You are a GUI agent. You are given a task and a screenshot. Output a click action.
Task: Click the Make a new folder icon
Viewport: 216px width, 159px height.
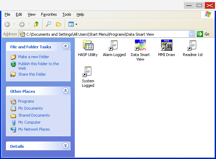[x=13, y=57]
